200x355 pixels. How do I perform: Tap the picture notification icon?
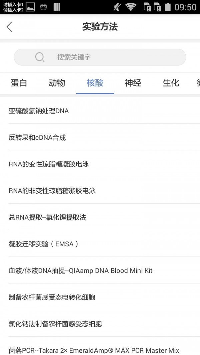pos(30,7)
